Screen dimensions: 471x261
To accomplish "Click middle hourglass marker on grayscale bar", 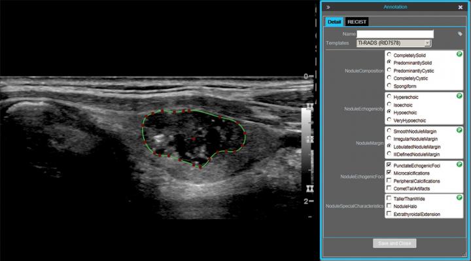I will pyautogui.click(x=309, y=139).
